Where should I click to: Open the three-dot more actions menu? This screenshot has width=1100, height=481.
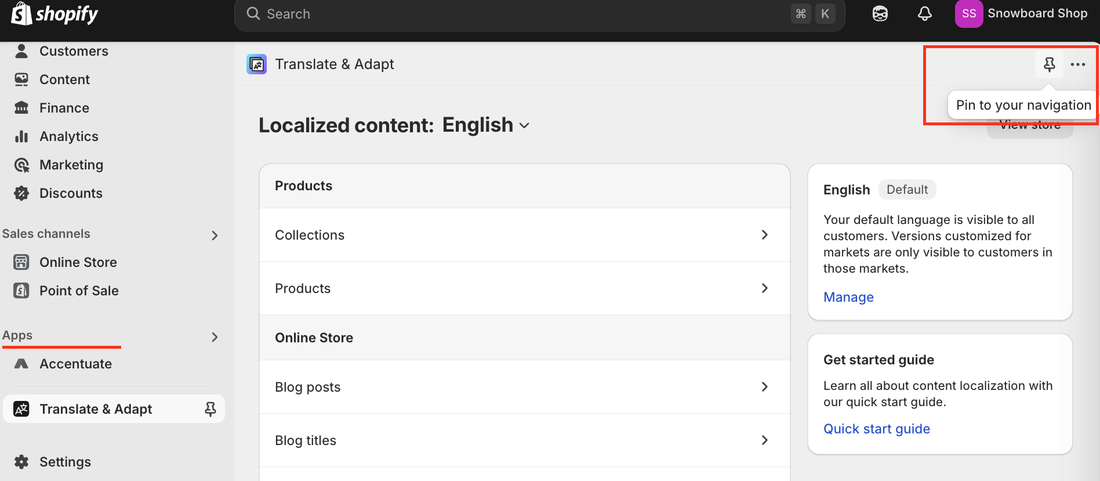tap(1078, 64)
